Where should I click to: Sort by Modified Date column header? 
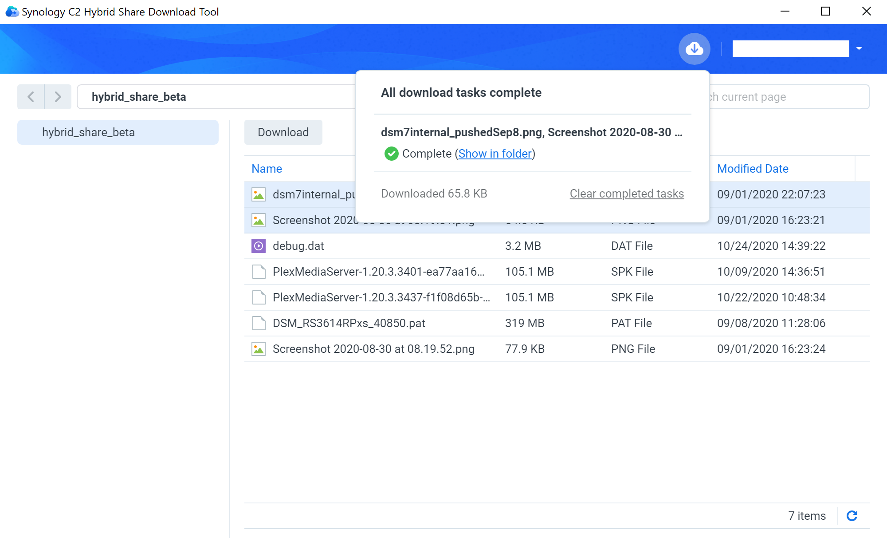(753, 169)
